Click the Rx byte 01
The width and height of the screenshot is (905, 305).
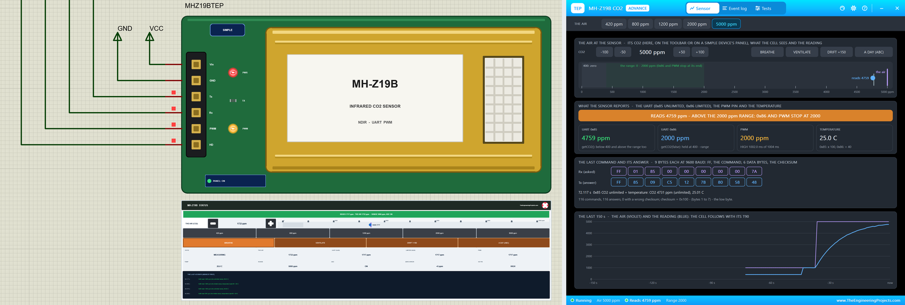636,171
